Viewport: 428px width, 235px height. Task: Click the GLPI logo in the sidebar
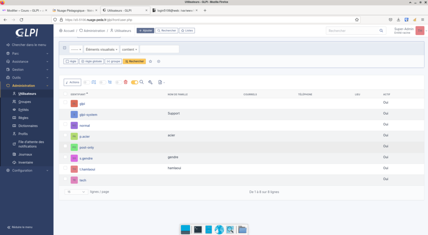(27, 33)
